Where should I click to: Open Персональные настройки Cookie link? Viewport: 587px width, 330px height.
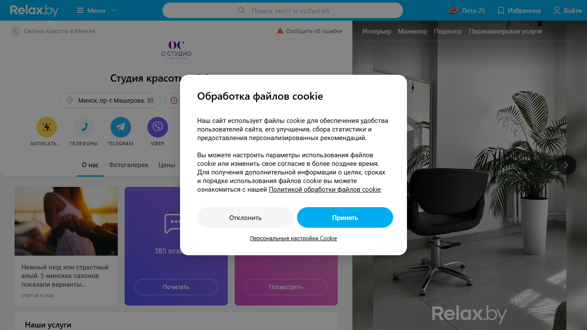[x=293, y=238]
